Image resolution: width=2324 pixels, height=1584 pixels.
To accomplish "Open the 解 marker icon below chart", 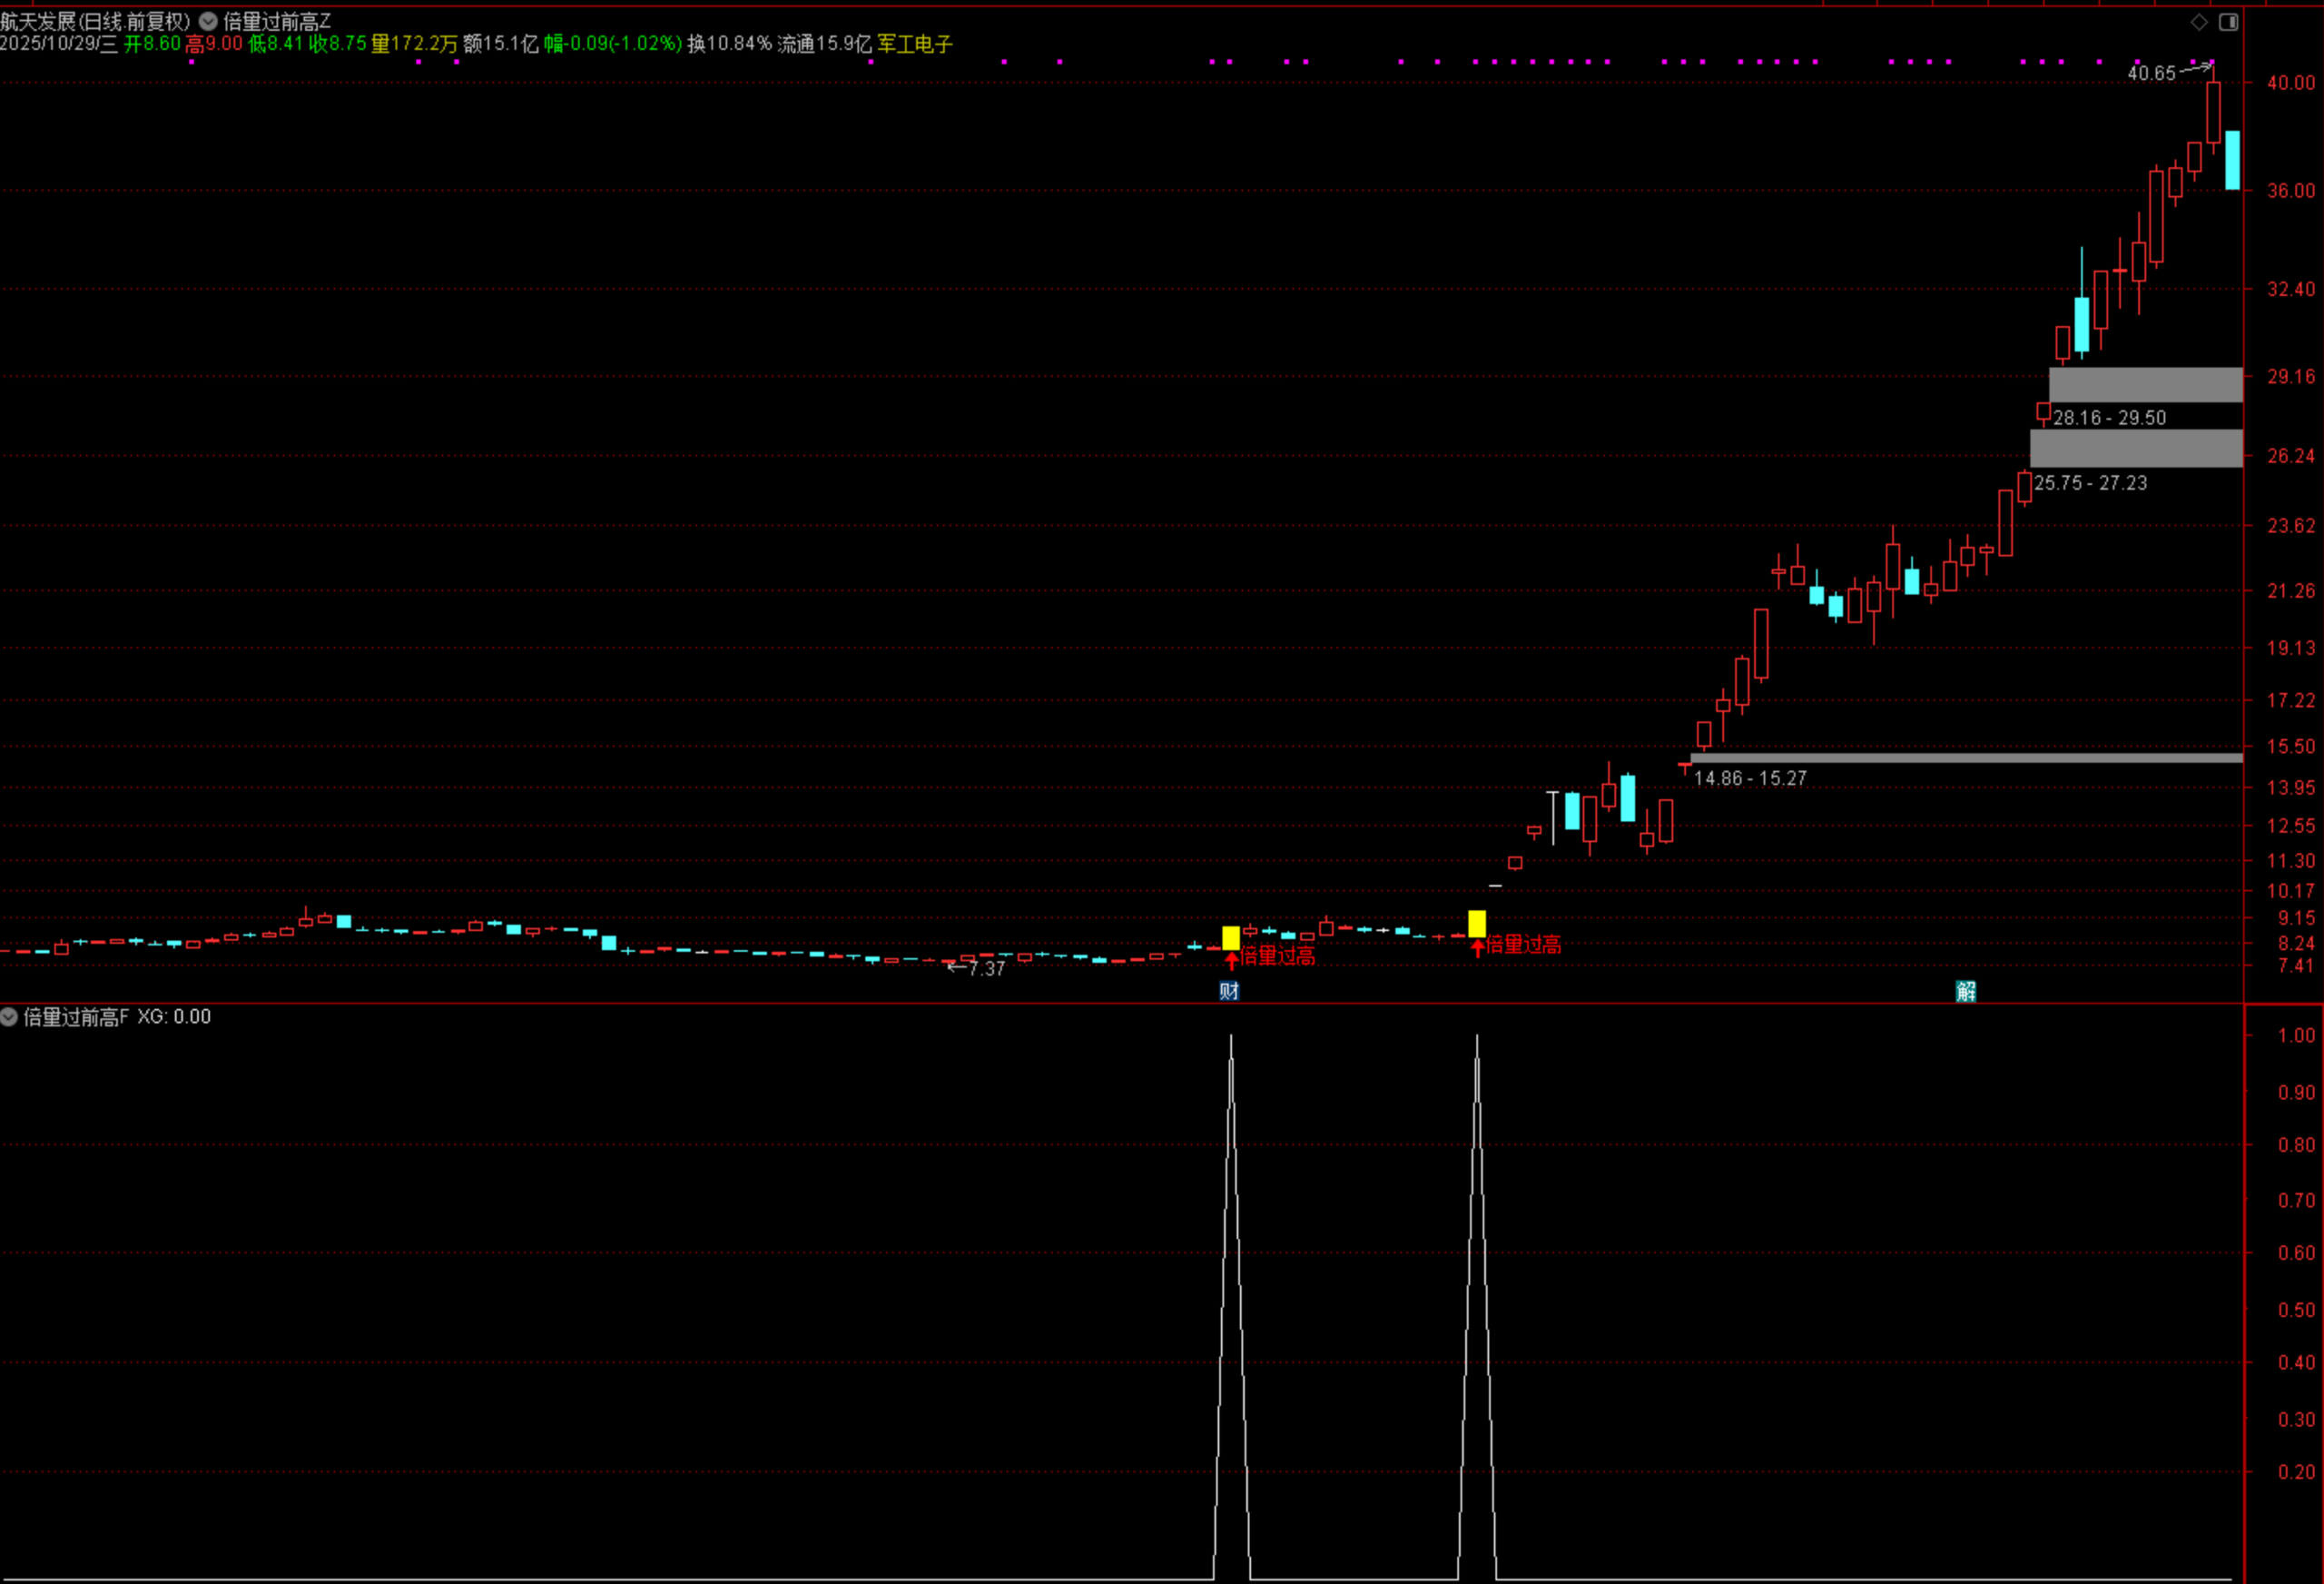I will pyautogui.click(x=1966, y=991).
